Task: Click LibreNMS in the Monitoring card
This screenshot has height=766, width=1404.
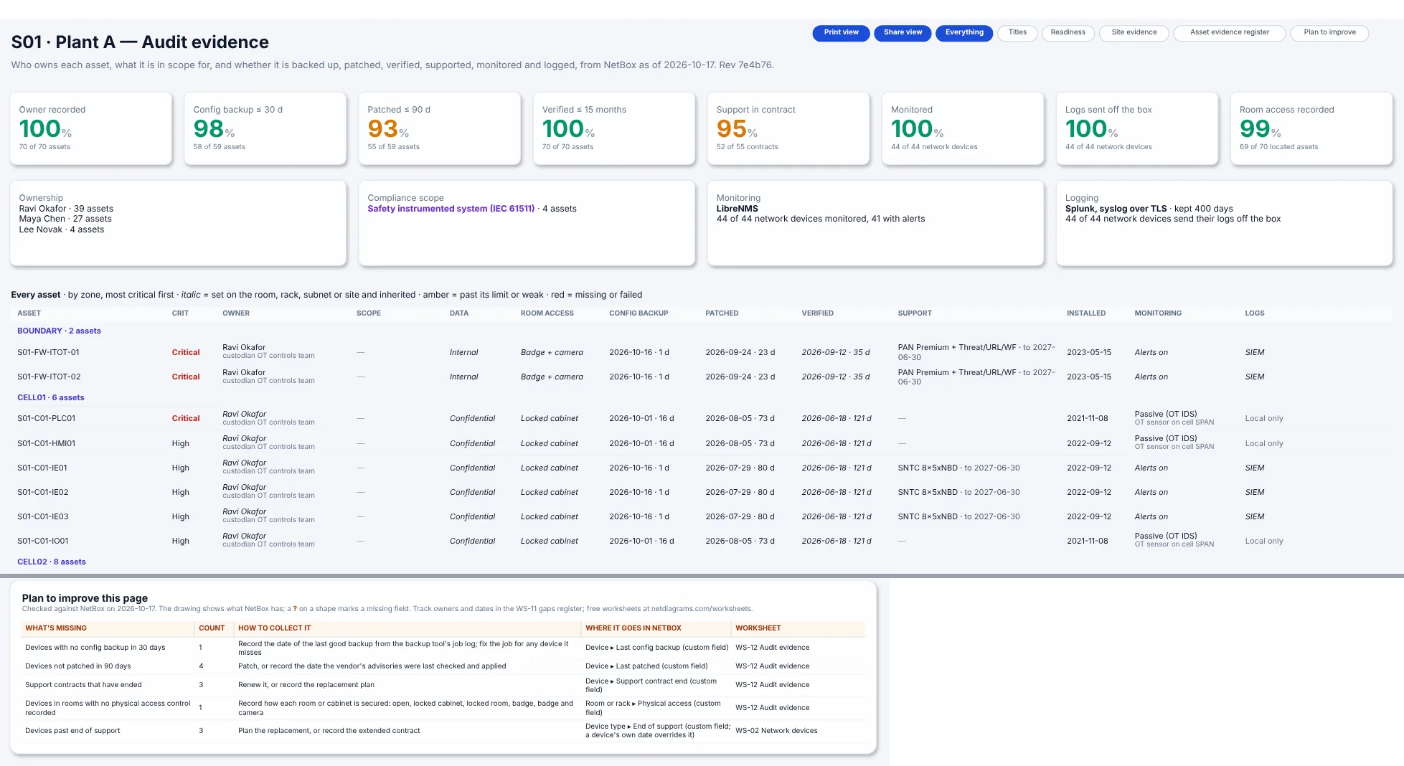Action: point(737,209)
